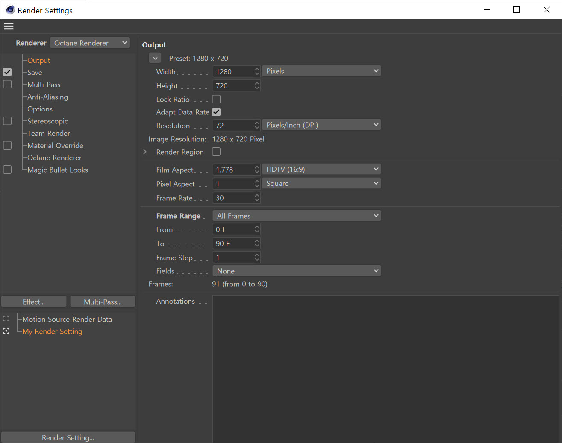Open the Preset dropdown arrow button
Viewport: 562px width, 443px height.
tap(155, 58)
